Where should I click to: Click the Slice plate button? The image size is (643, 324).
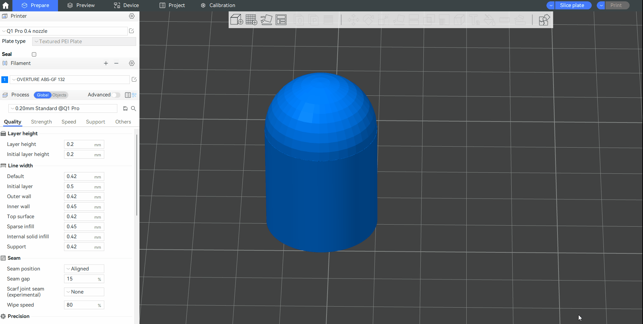point(572,5)
